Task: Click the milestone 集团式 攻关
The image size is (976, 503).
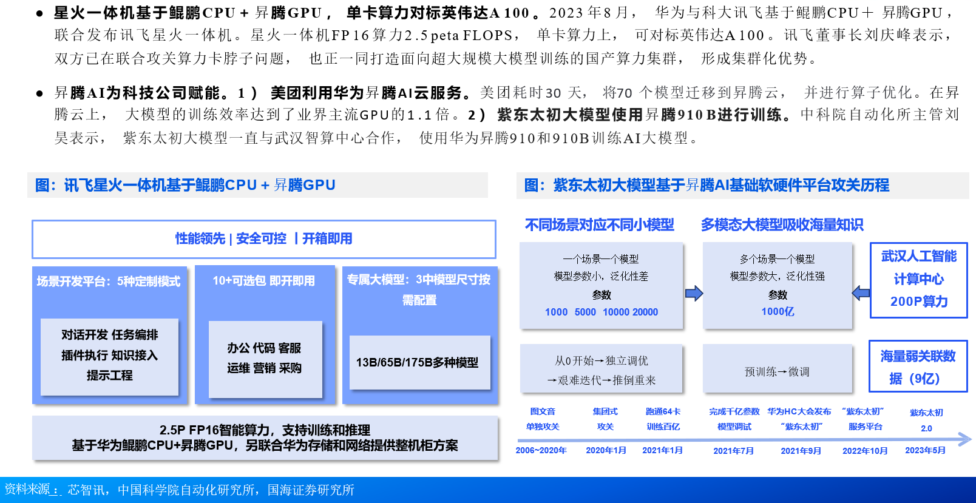Action: pos(605,419)
